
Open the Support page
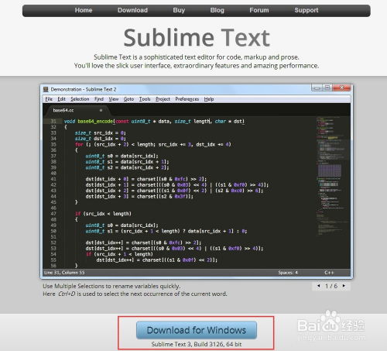click(x=307, y=10)
